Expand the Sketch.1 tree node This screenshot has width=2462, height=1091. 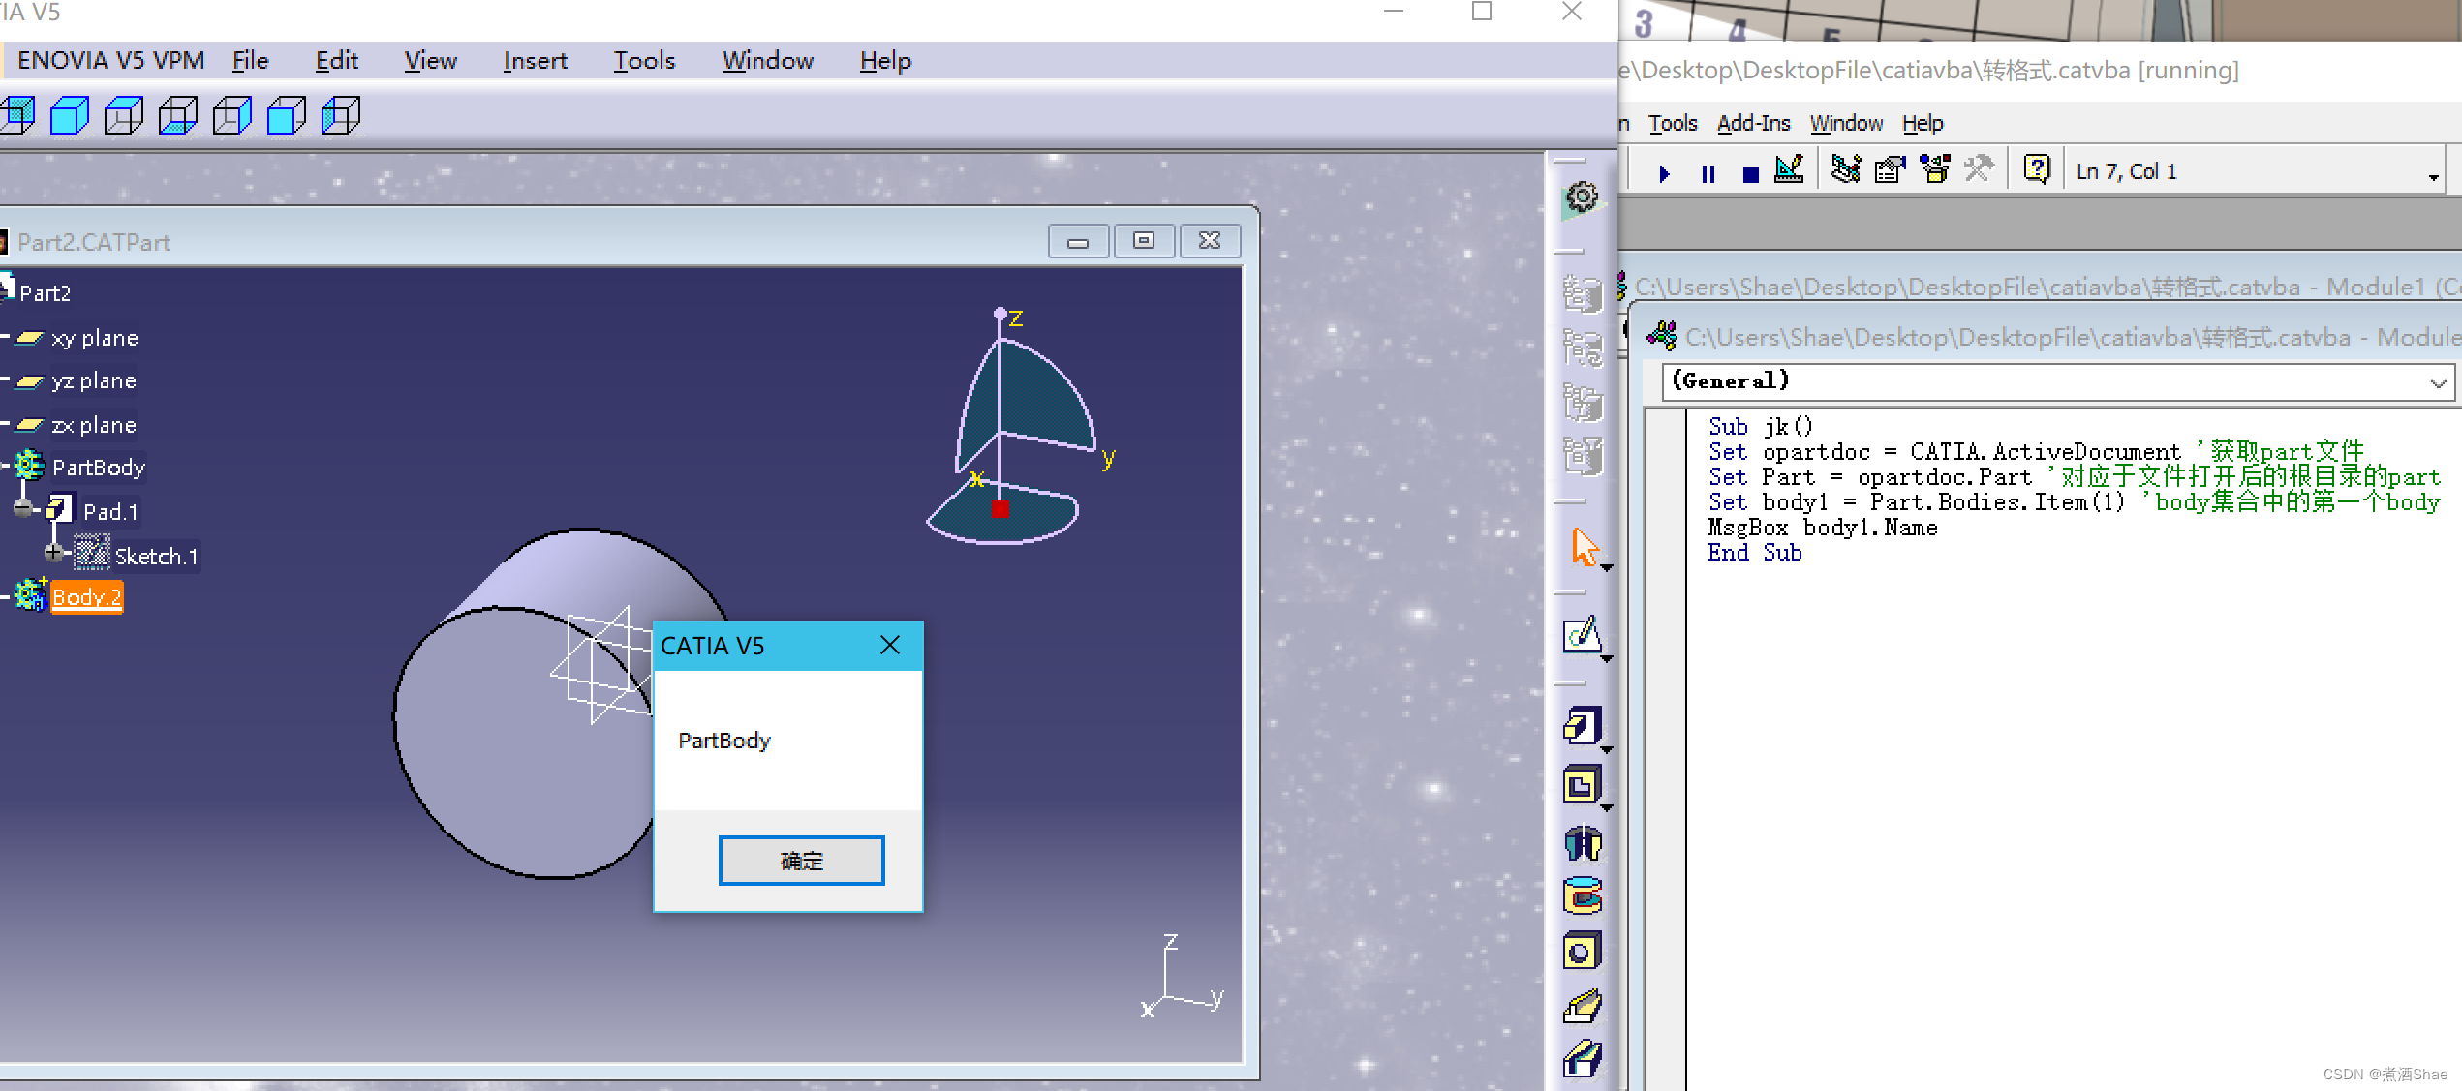tap(53, 553)
